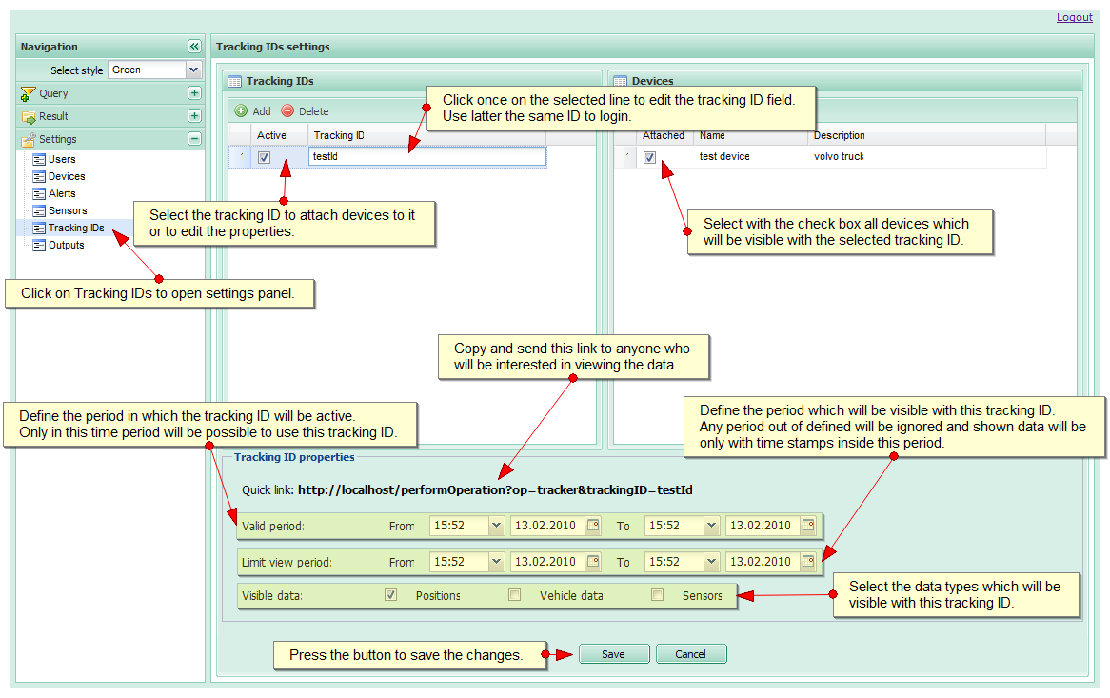
Task: Click the Tracking IDs panel grid icon
Action: point(234,81)
